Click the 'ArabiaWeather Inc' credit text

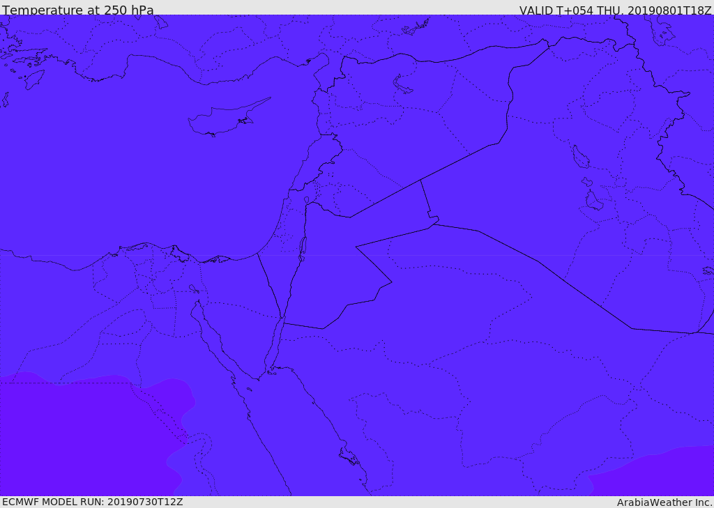tap(664, 502)
